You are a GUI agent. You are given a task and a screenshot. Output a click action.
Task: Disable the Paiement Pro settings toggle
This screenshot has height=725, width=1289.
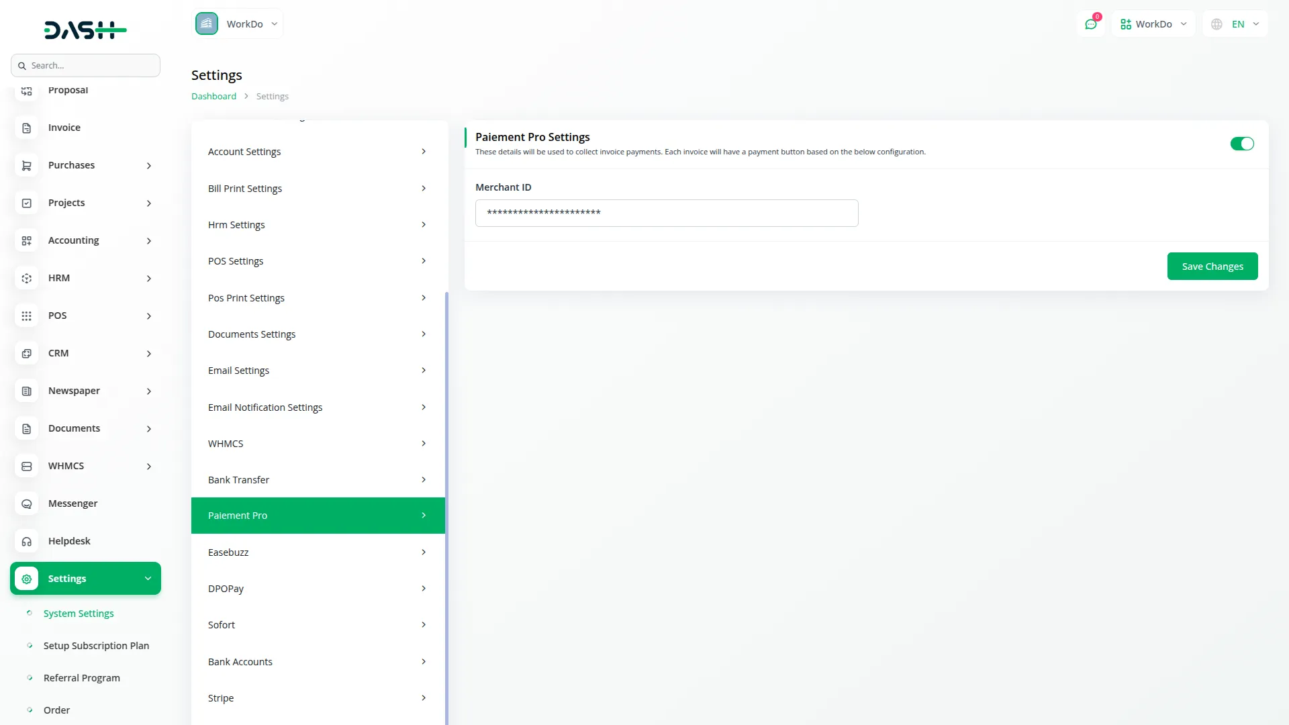click(x=1241, y=144)
